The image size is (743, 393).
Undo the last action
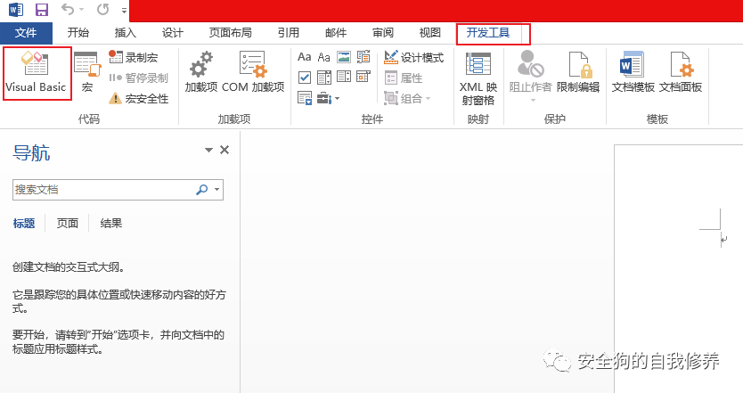coord(68,9)
